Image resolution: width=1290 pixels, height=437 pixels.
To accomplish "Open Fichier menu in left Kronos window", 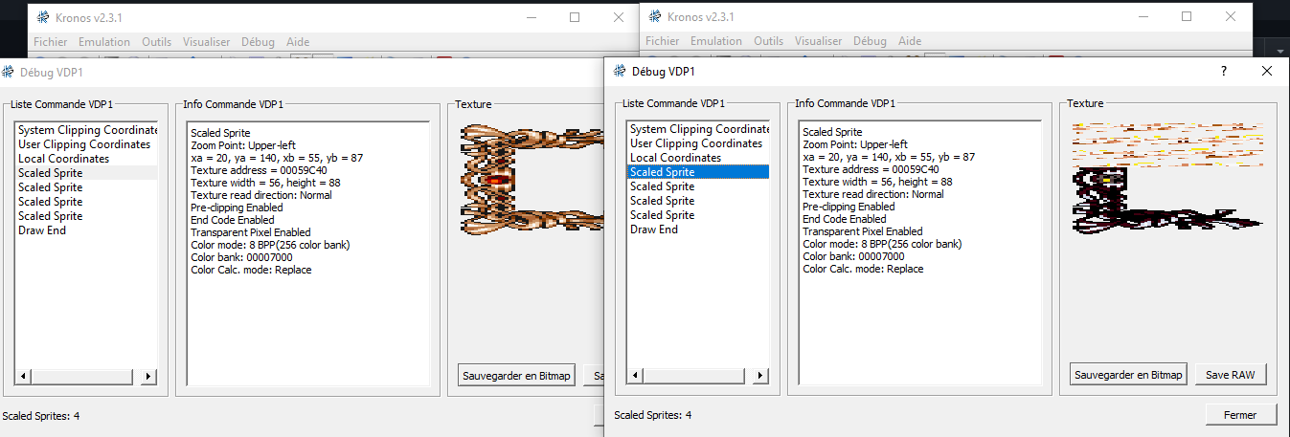I will 51,42.
